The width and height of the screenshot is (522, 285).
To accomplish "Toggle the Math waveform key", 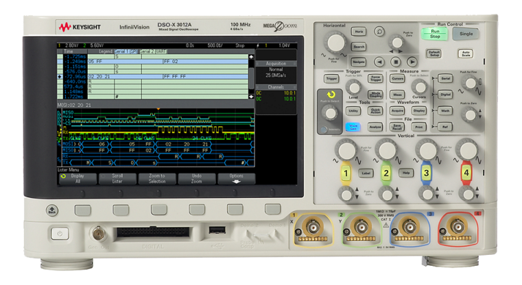I will 445,111.
